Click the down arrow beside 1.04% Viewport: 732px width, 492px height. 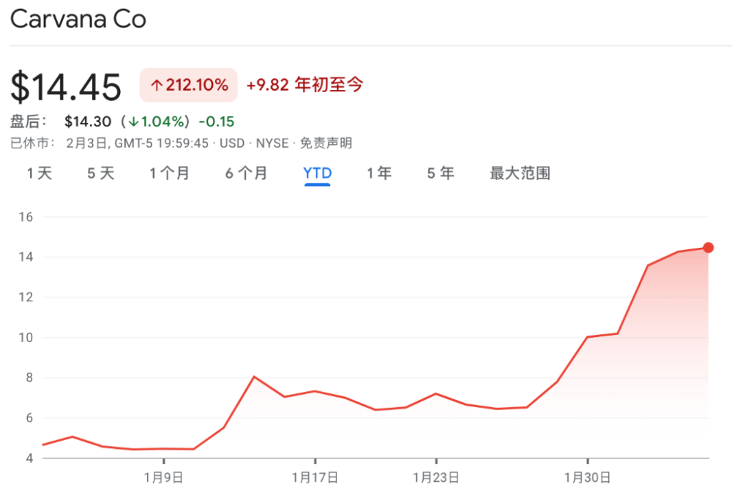(x=134, y=121)
